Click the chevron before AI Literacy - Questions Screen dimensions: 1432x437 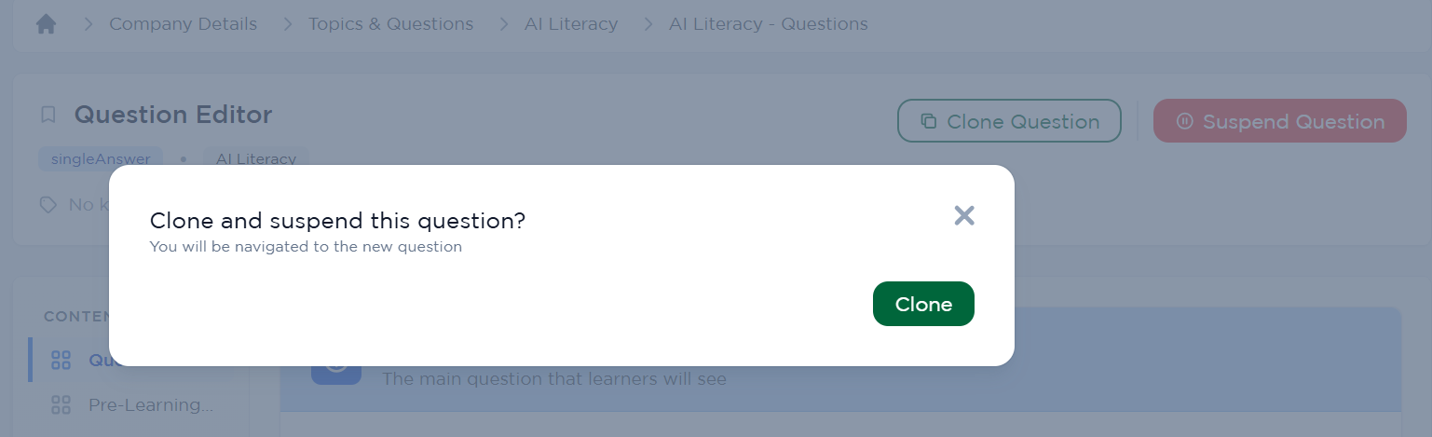click(x=648, y=24)
